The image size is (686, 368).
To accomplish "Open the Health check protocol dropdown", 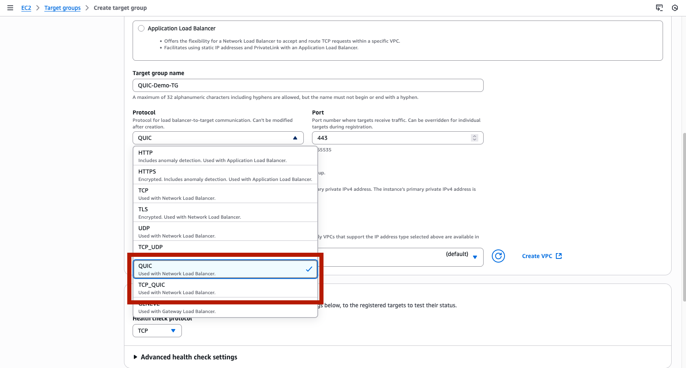I will tap(157, 331).
